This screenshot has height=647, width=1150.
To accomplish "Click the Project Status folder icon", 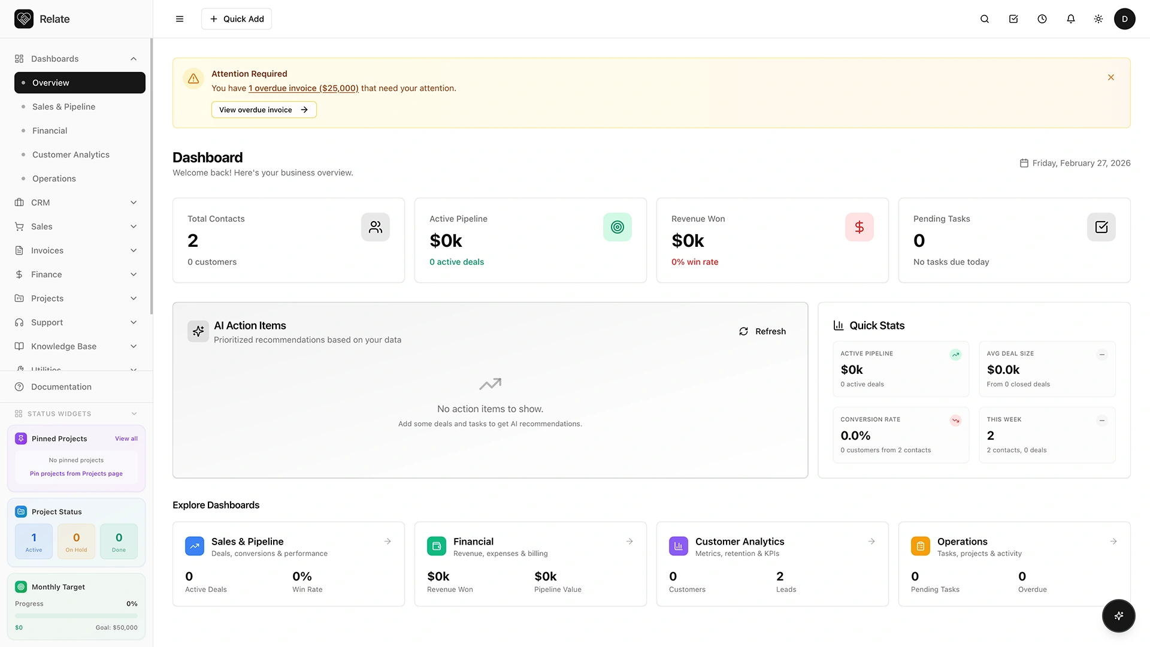I will tap(21, 512).
